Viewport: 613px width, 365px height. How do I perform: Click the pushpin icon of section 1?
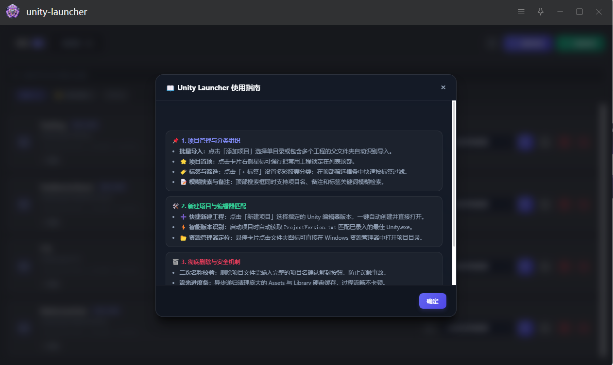tap(175, 141)
